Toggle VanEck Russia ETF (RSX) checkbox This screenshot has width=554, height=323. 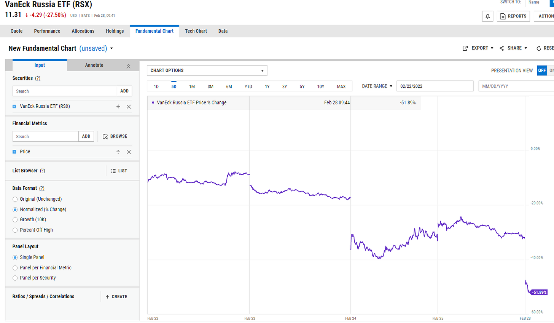click(14, 106)
